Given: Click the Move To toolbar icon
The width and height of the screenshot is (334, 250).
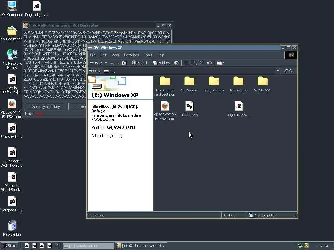Looking at the screenshot, I should (x=186, y=63).
